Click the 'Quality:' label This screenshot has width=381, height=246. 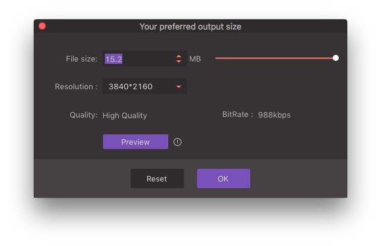(x=83, y=115)
